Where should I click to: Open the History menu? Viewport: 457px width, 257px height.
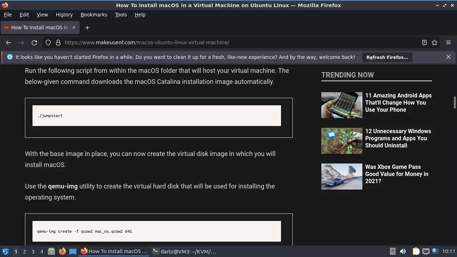pos(64,15)
